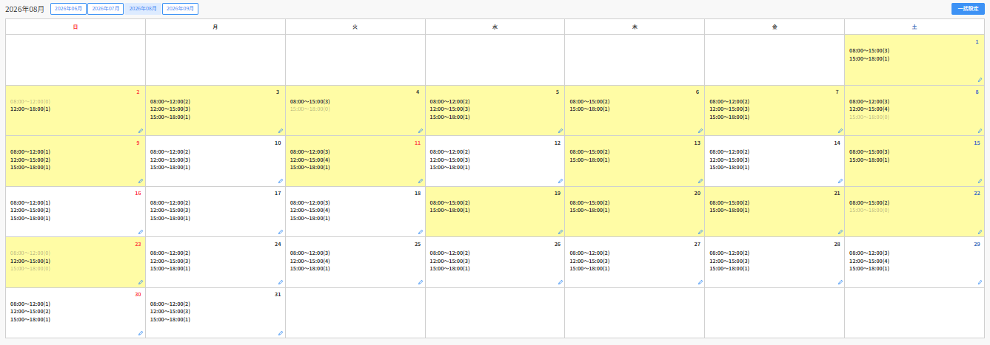Click the 水 Wednesday column header

[495, 27]
